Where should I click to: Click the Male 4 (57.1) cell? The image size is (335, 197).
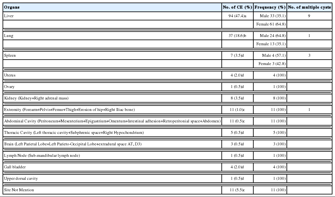coord(274,55)
